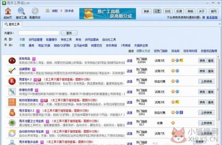Click the 查找 search button
This screenshot has height=145, width=222.
[69, 33]
